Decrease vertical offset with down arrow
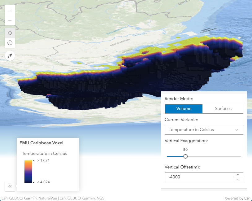Viewport: 252px width, 201px height. [x=238, y=180]
